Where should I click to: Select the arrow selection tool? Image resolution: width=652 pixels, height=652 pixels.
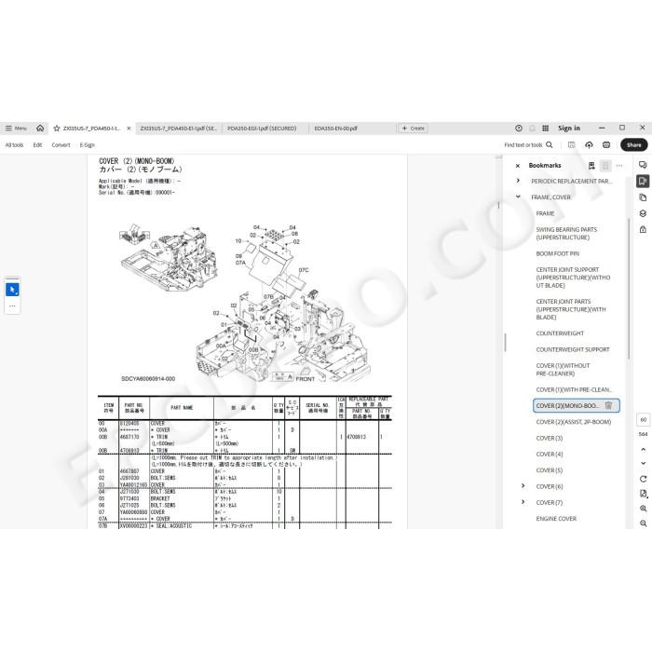[12, 290]
